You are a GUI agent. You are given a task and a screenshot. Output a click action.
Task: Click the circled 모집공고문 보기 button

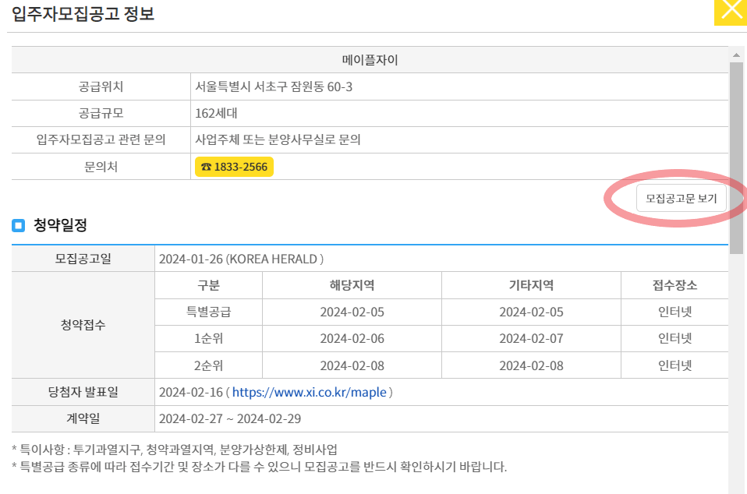tap(682, 198)
